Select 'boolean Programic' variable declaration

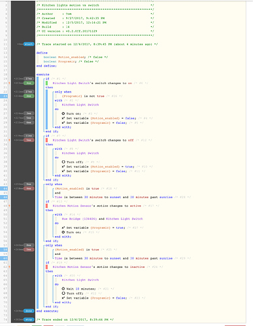click(60, 61)
